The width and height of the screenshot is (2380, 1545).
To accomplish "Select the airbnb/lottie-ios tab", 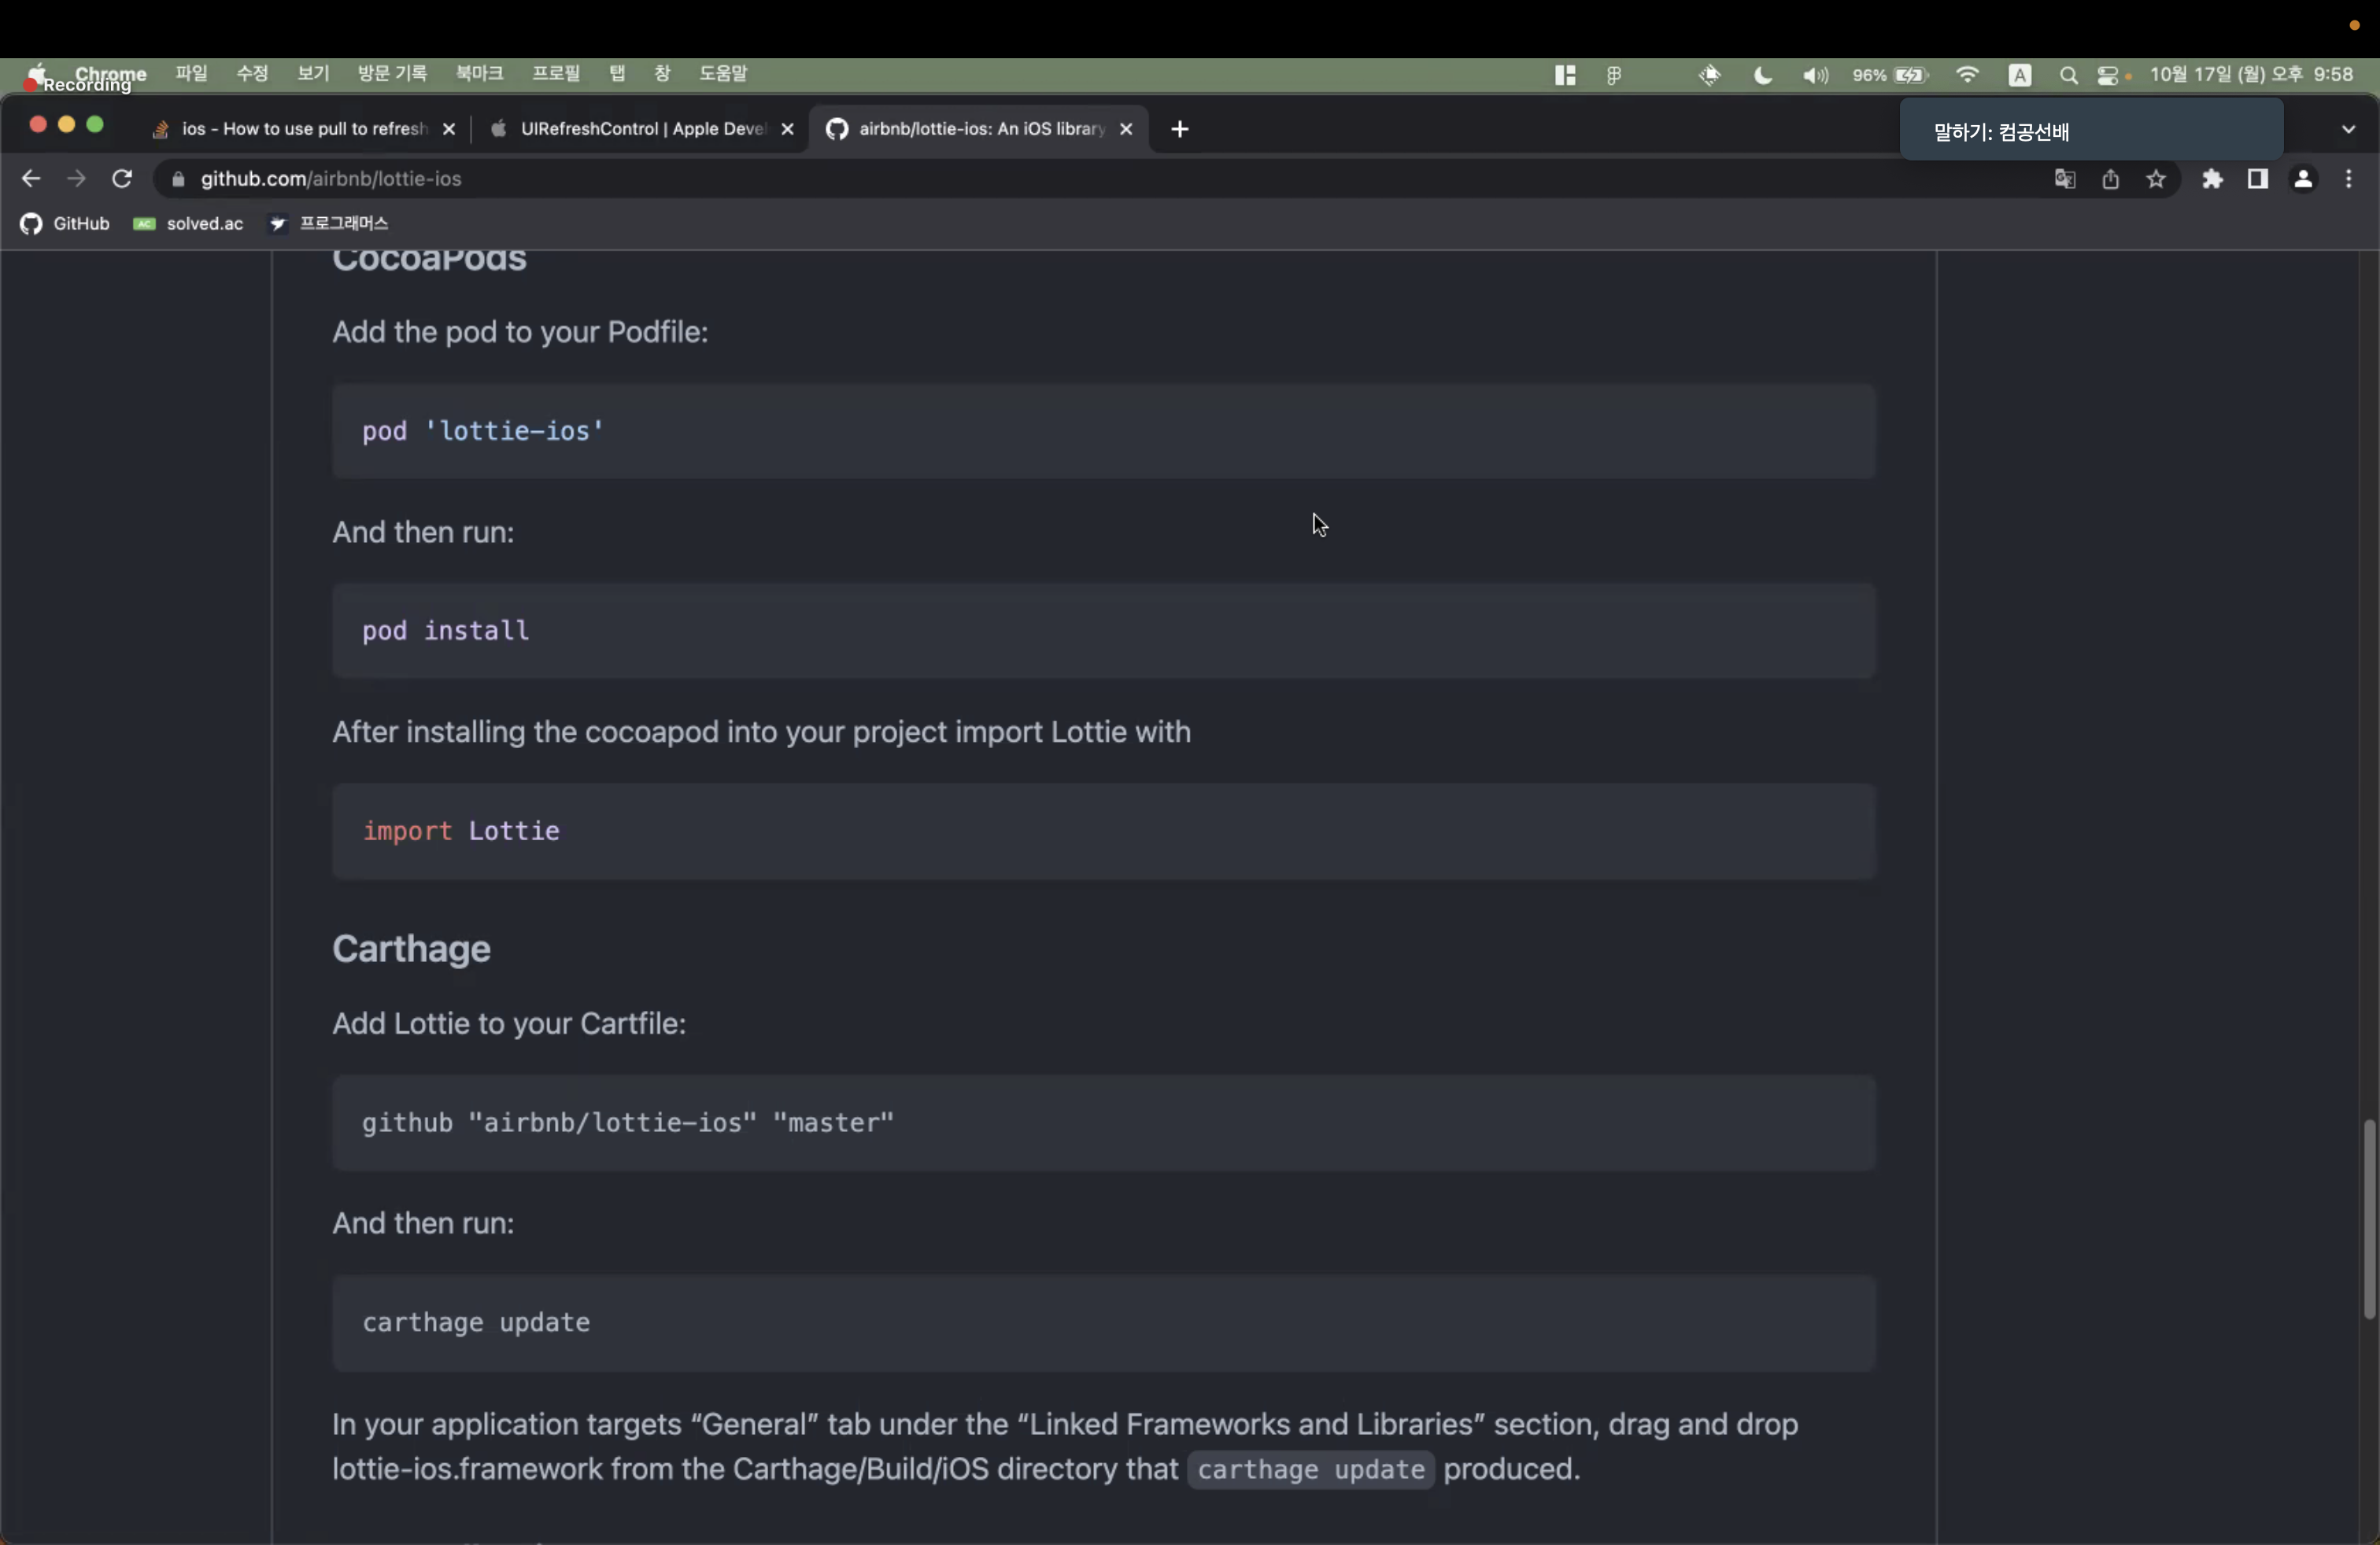I will [979, 129].
